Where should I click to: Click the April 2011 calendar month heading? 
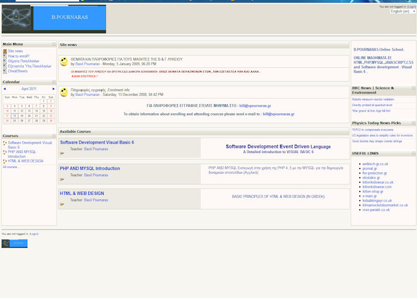click(29, 89)
